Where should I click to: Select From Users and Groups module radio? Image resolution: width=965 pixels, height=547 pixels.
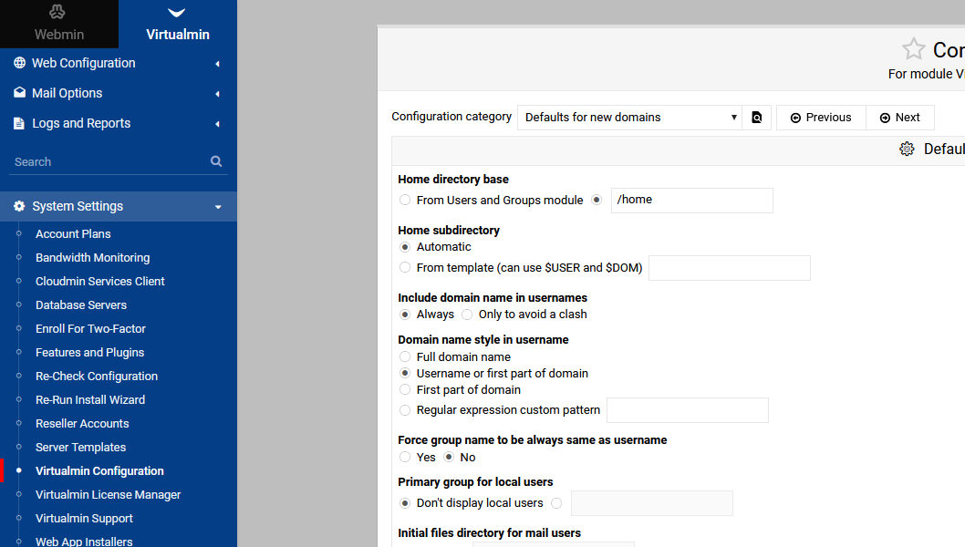coord(405,200)
